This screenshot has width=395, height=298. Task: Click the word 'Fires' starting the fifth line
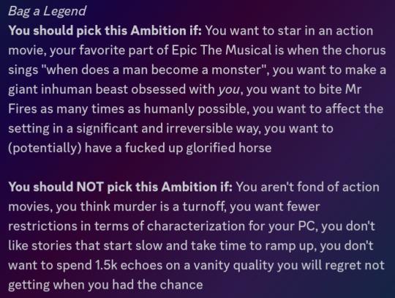coord(23,109)
